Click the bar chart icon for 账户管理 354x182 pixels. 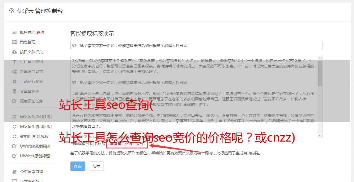[x=15, y=32]
